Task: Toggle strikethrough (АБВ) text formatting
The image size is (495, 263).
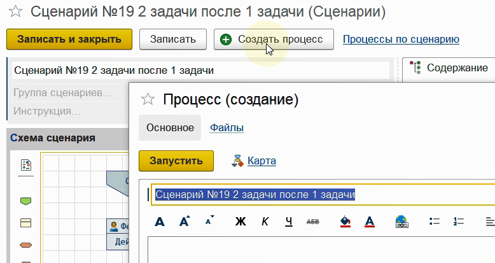Action: 313,222
